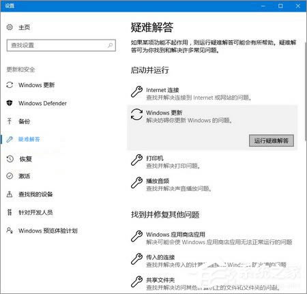Click the 备份 upload arrow icon
The image size is (307, 294).
(x=10, y=121)
